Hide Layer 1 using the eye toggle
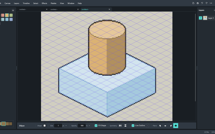215x134 pixels. click(200, 18)
